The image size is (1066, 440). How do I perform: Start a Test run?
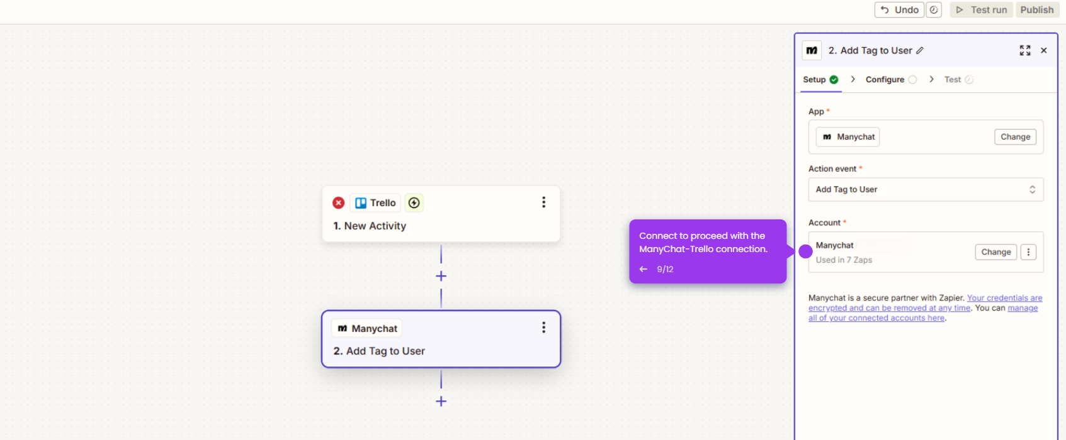point(982,10)
